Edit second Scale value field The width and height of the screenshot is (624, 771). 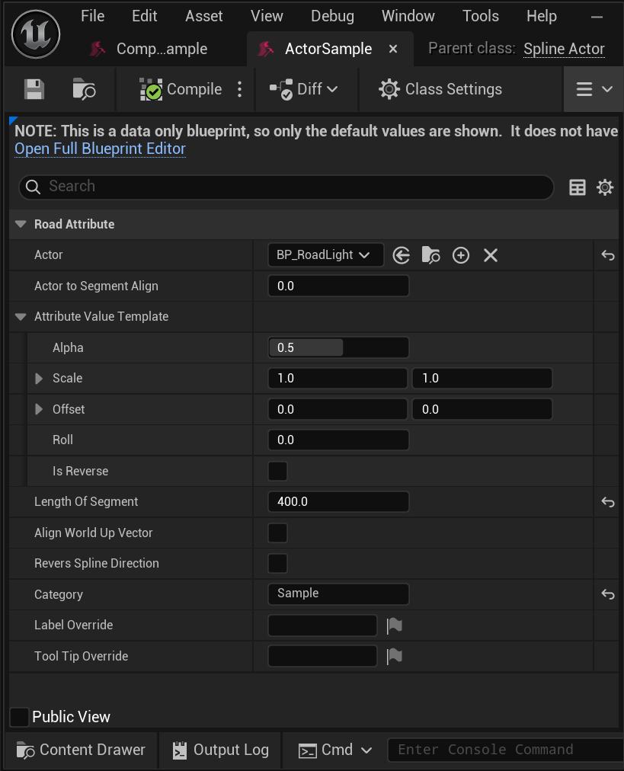pos(482,378)
